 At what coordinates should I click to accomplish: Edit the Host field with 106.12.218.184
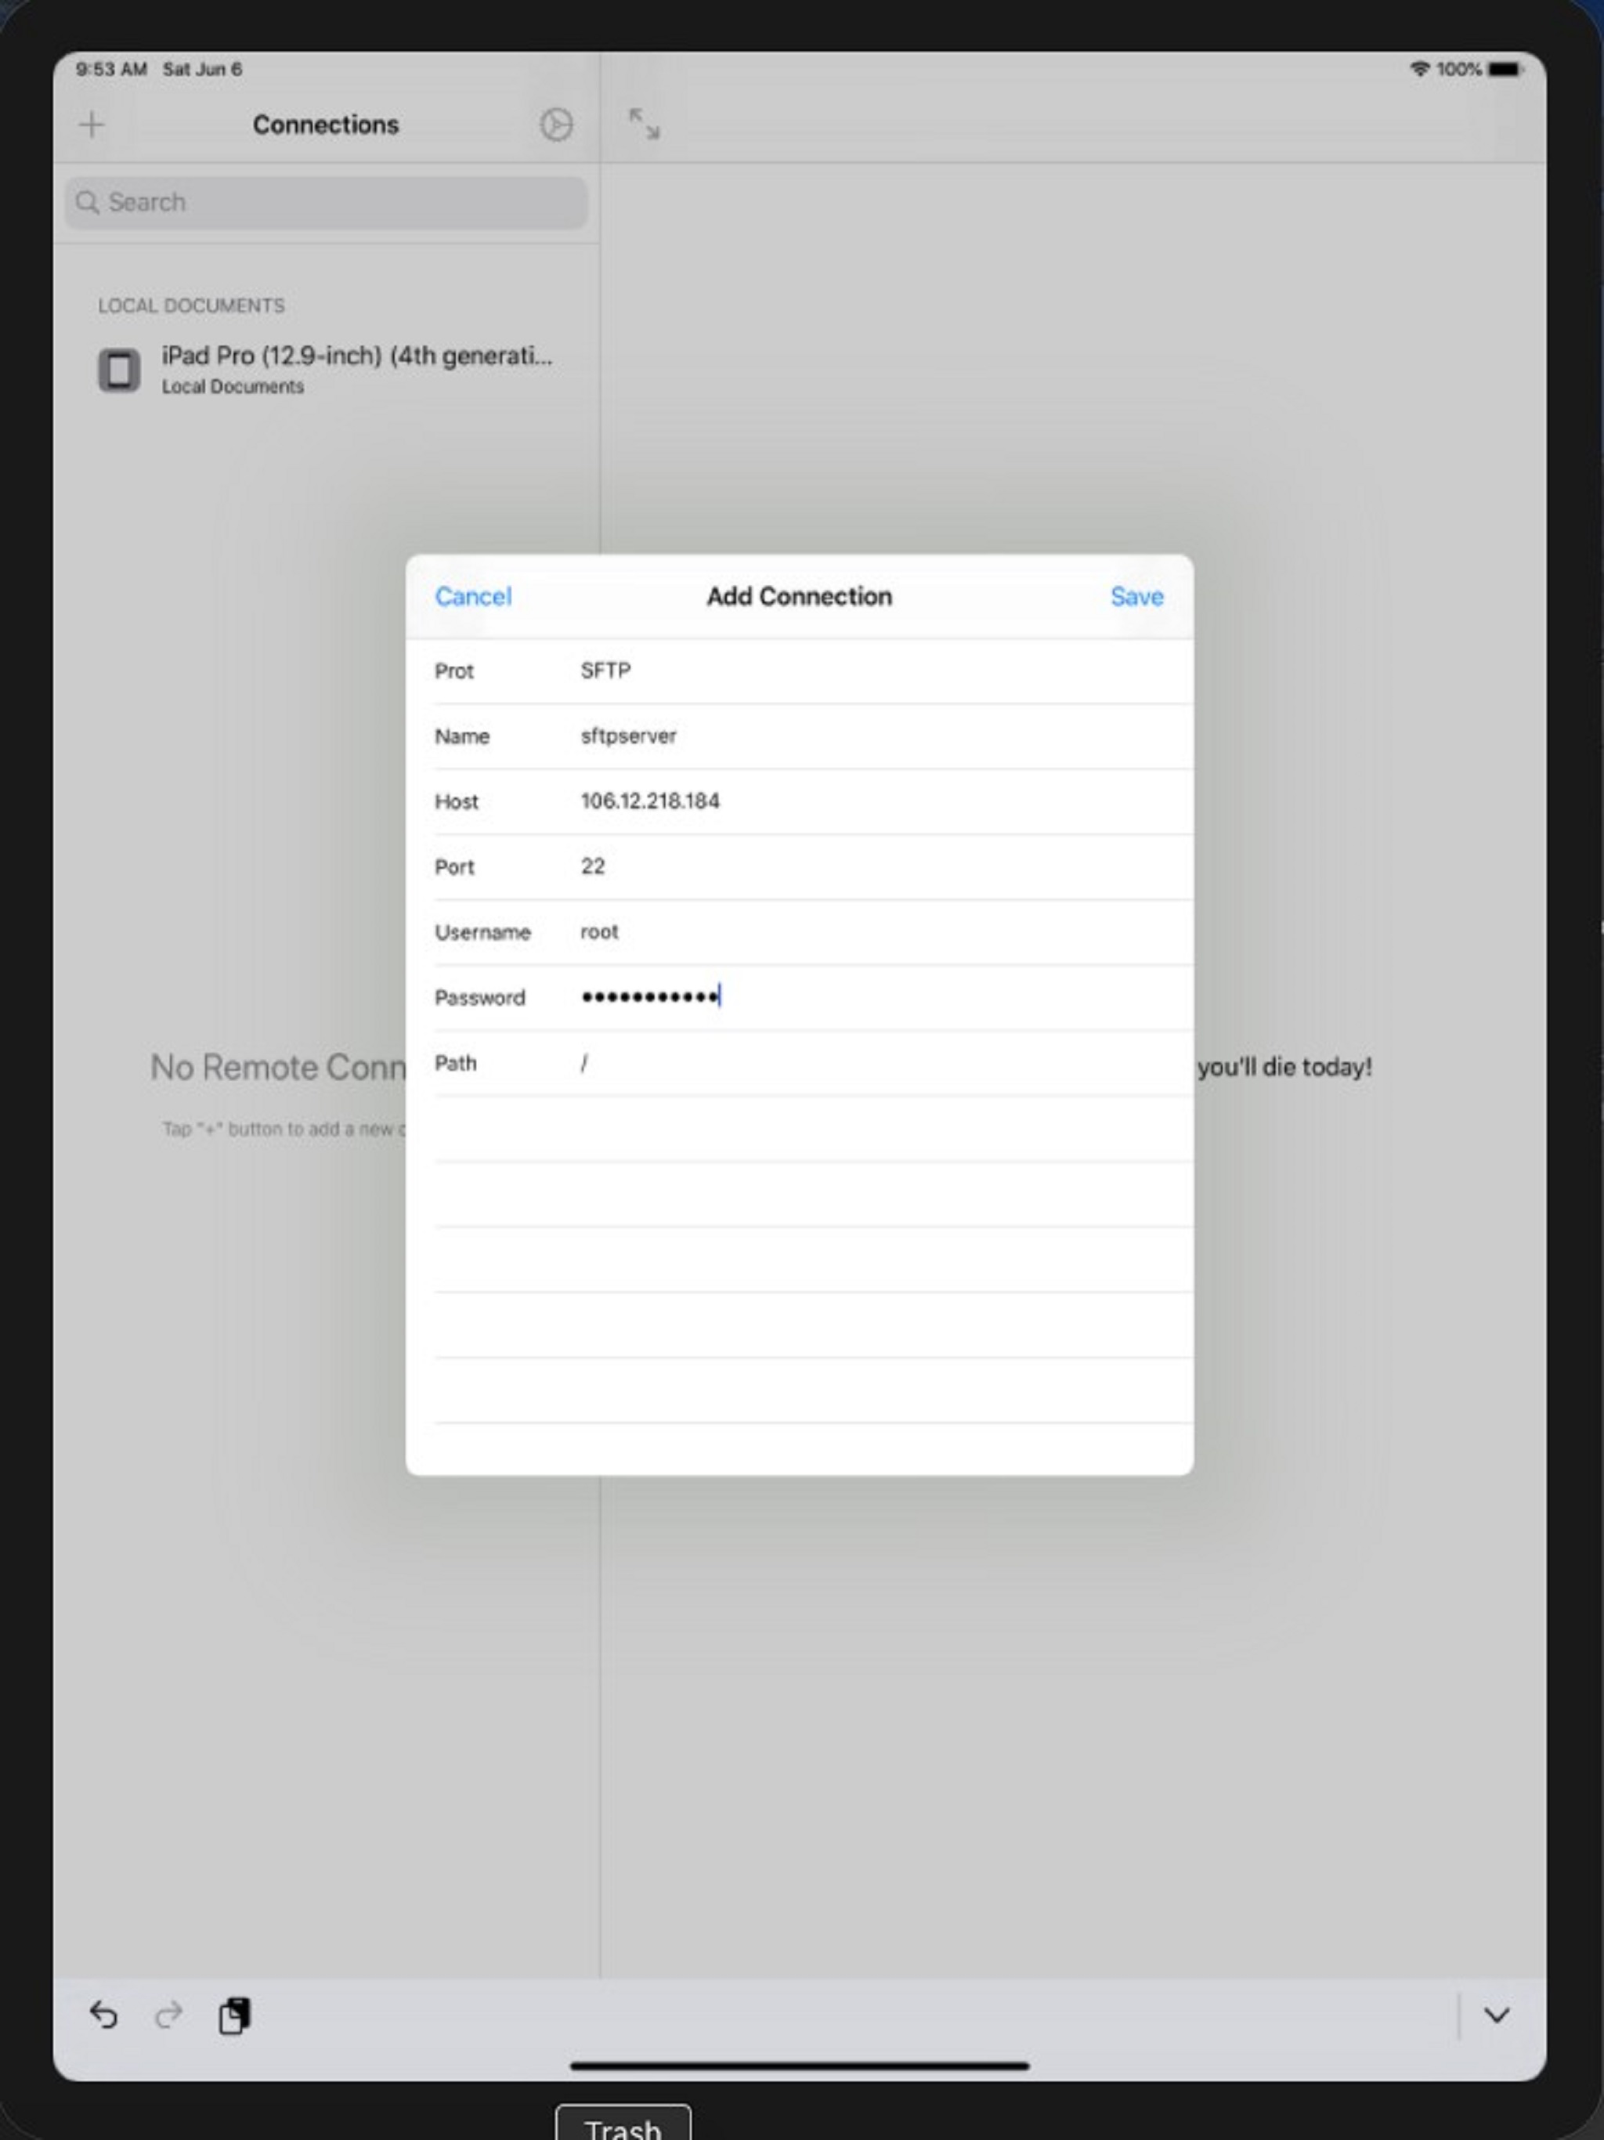(650, 801)
